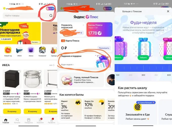Expand Управлять подпиской chevron

(83, 25)
